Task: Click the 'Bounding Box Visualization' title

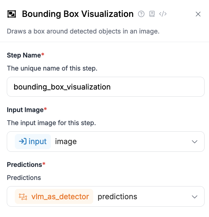Action: [78, 14]
